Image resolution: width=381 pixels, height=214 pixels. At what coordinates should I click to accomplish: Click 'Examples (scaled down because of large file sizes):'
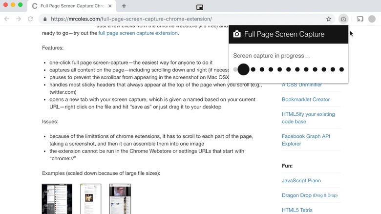[x=101, y=173]
